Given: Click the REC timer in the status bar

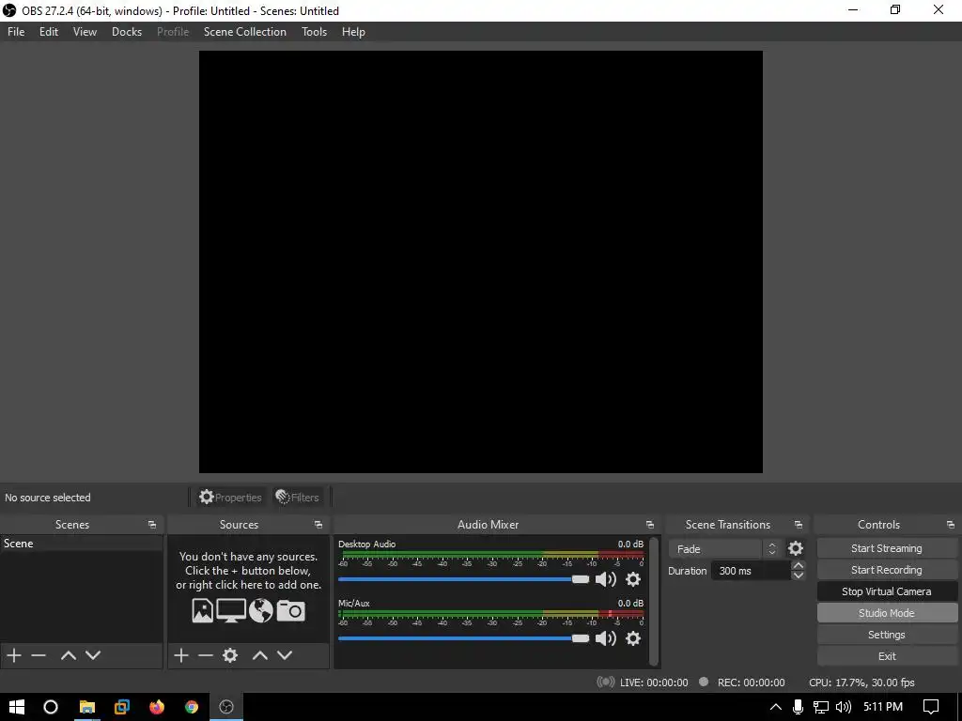Looking at the screenshot, I should [x=751, y=683].
